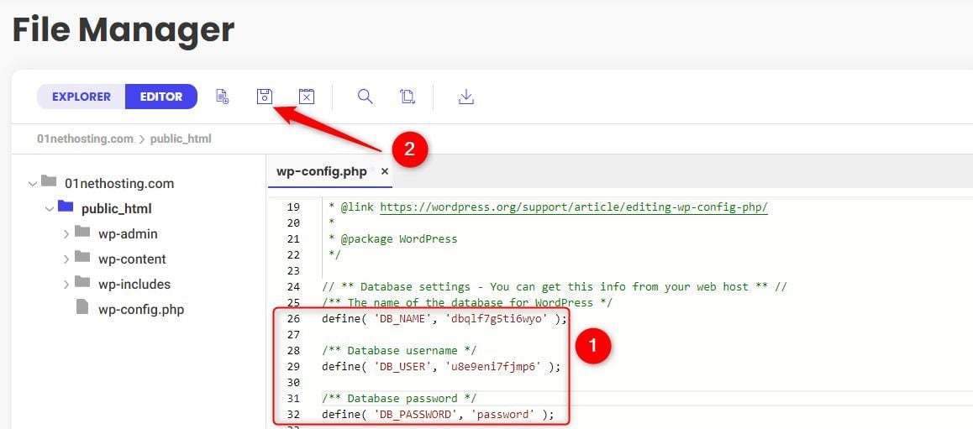Select the wp-config.php tab
973x429 pixels.
pyautogui.click(x=322, y=171)
